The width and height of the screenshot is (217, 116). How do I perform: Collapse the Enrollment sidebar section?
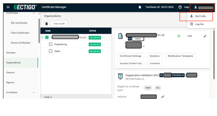coord(34,92)
